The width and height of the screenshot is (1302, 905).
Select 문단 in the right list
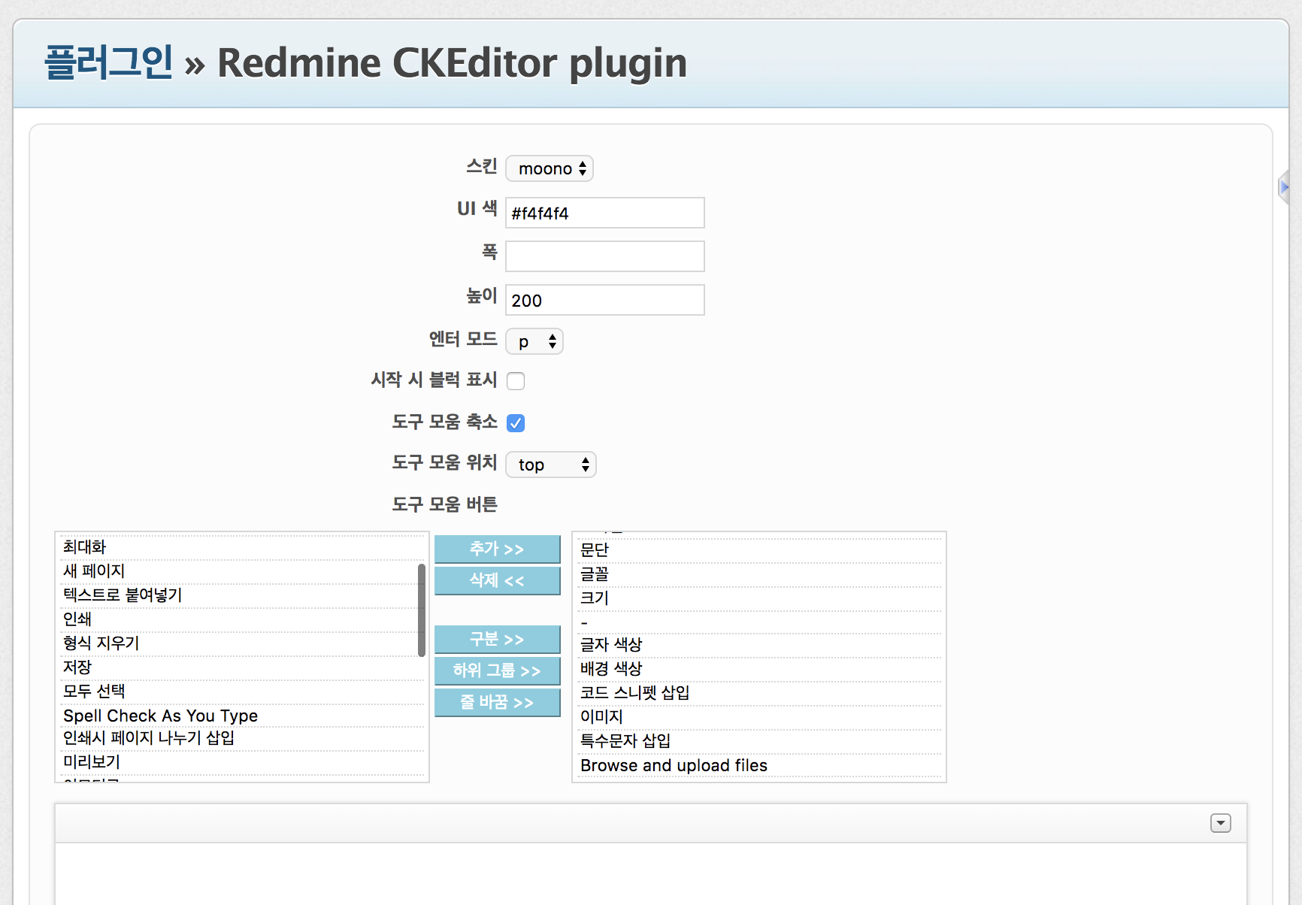click(x=759, y=550)
